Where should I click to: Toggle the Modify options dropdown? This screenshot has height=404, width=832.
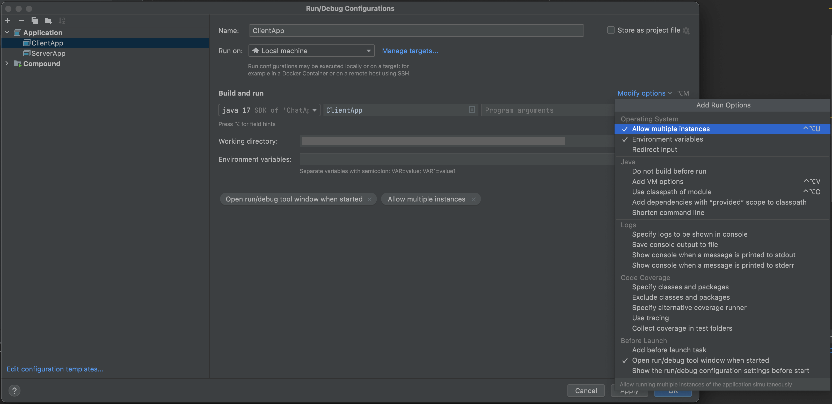pos(644,93)
